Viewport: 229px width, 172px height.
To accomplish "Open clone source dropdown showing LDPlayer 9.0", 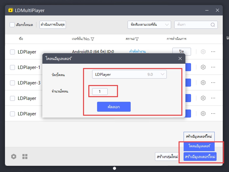I will 129,74.
